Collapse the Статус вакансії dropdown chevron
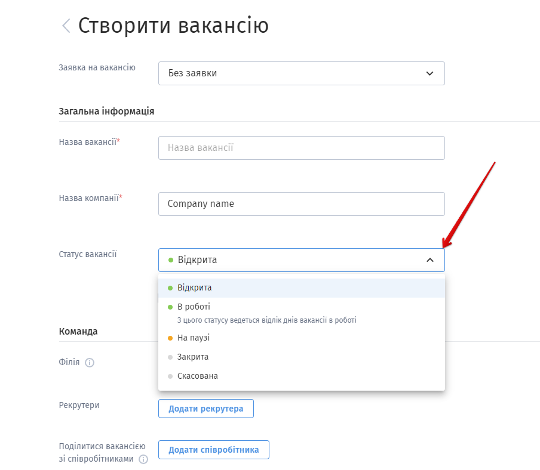 point(430,260)
